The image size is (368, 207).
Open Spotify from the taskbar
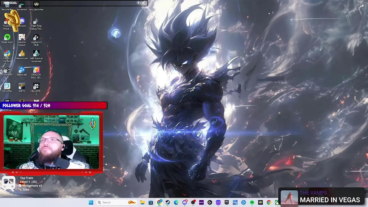click(252, 202)
